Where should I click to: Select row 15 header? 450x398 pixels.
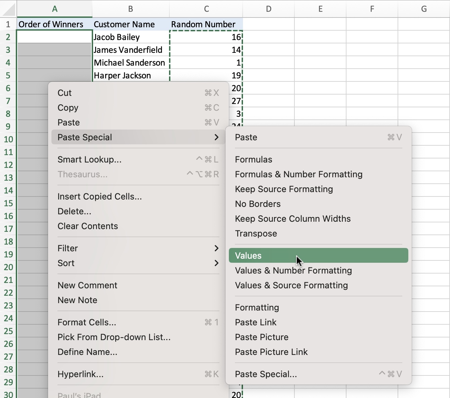pyautogui.click(x=8, y=203)
